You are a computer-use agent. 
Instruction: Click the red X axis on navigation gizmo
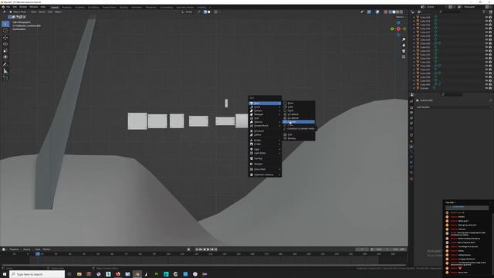[x=398, y=29]
